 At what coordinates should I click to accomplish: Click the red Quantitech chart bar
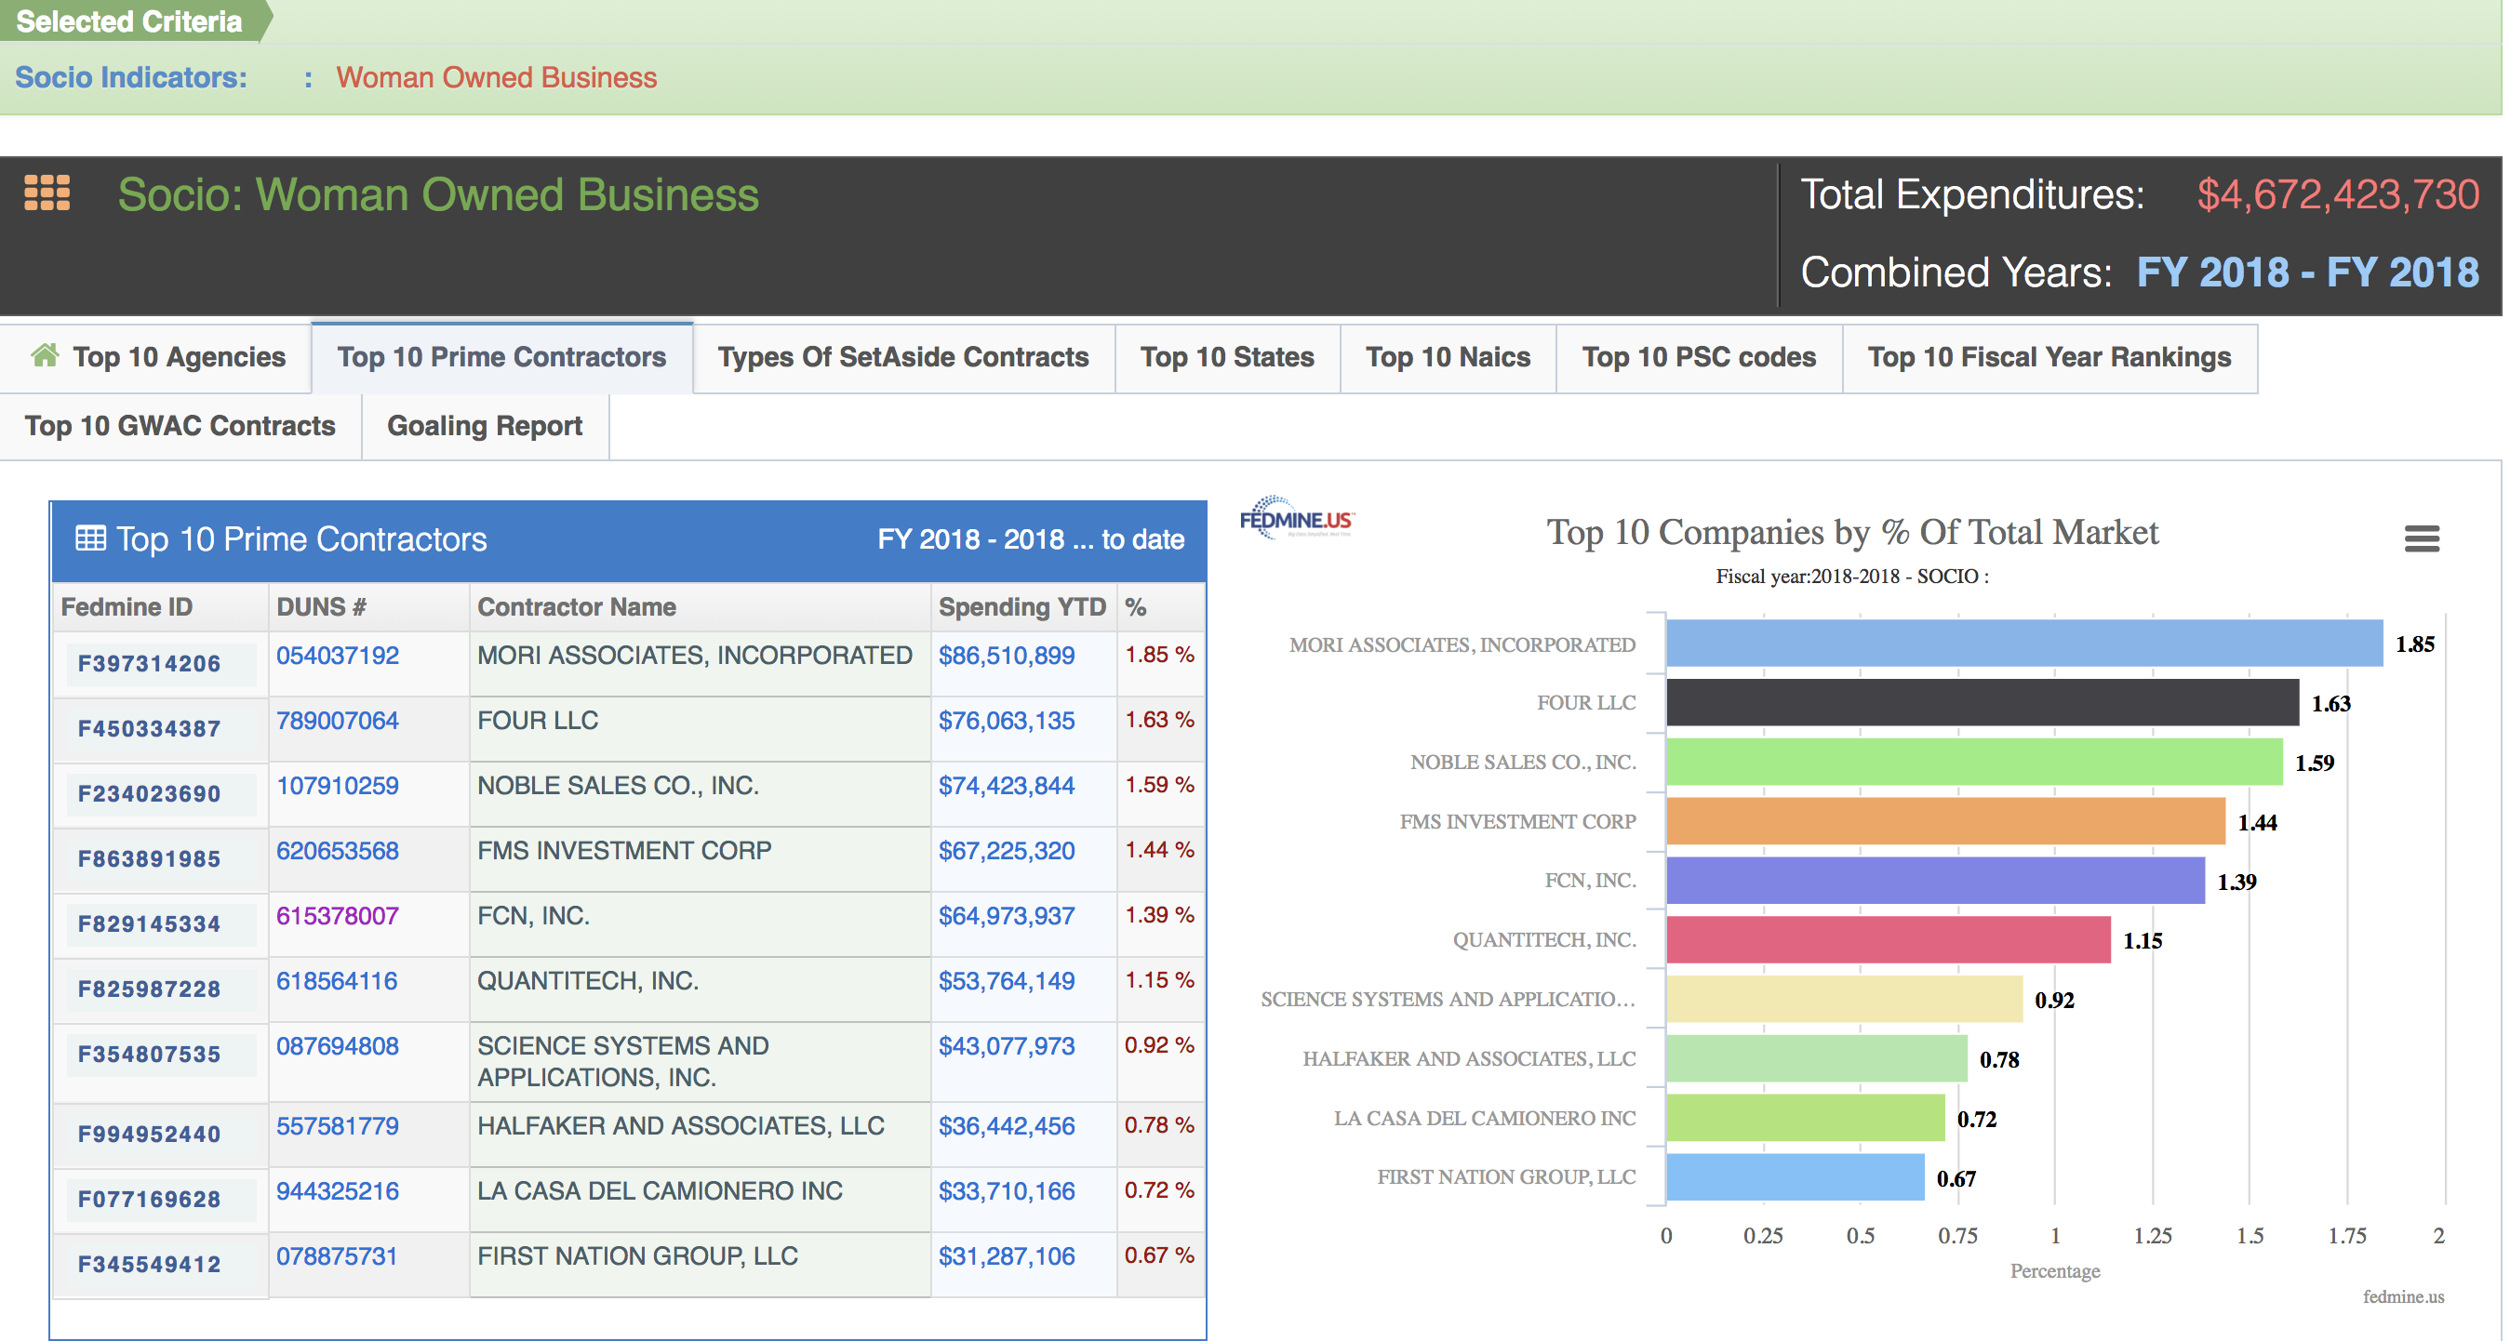pyautogui.click(x=1889, y=940)
